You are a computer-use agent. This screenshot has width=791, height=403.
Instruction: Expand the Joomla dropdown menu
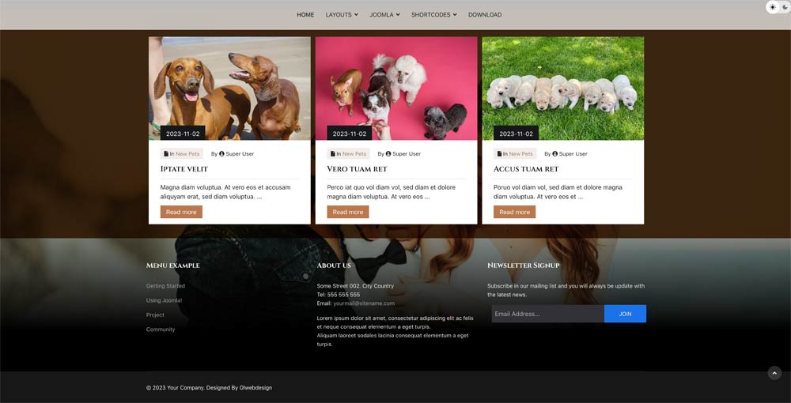(384, 14)
